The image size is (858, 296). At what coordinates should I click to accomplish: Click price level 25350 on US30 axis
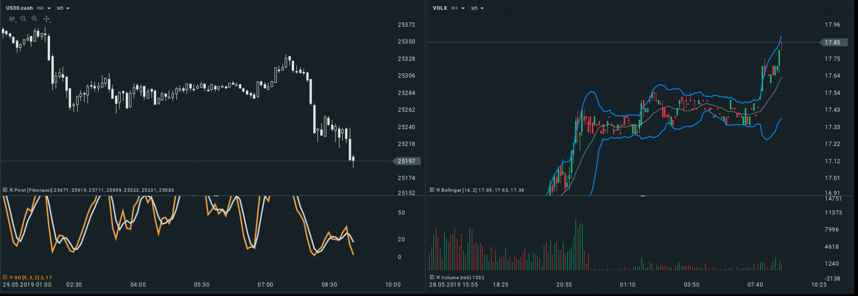tap(407, 41)
